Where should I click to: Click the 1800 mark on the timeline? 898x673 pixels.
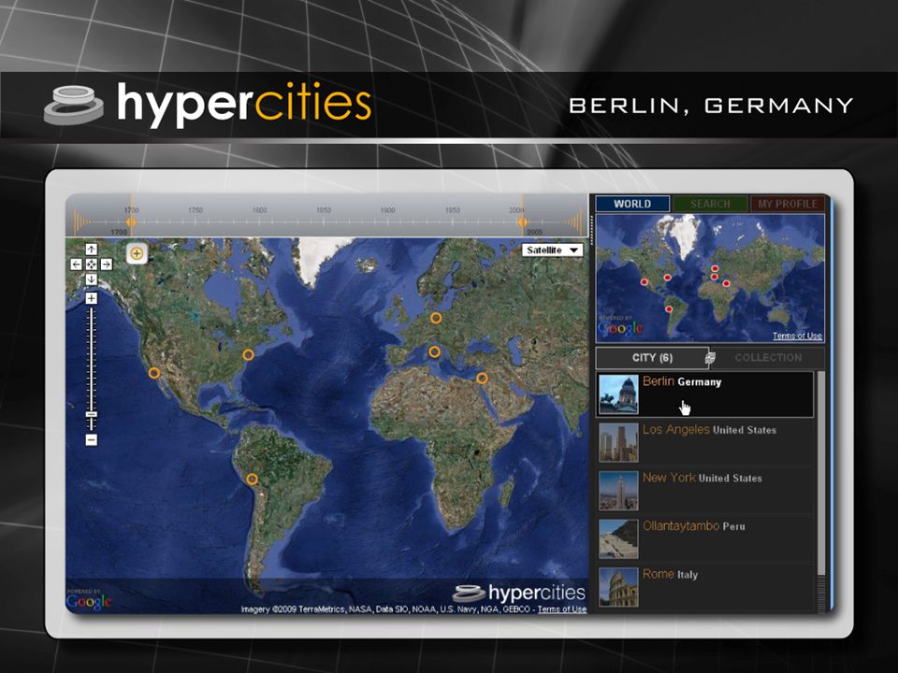[259, 210]
